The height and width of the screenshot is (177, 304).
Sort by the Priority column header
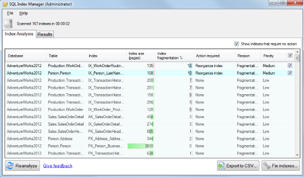click(273, 56)
